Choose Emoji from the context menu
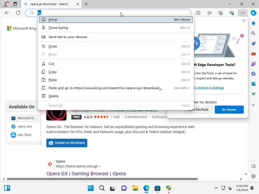The height and width of the screenshot is (194, 259). [x=116, y=19]
